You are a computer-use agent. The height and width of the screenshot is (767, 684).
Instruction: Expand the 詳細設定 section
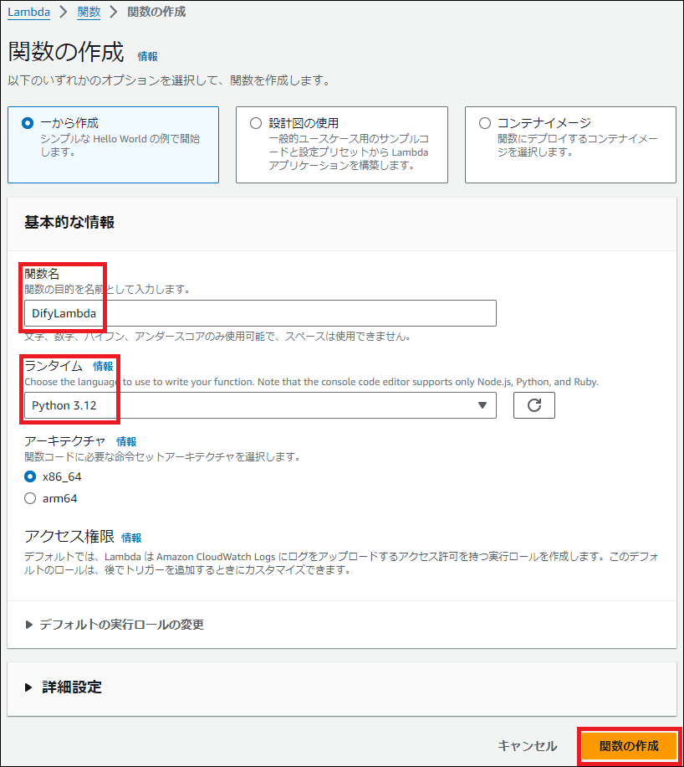(72, 687)
